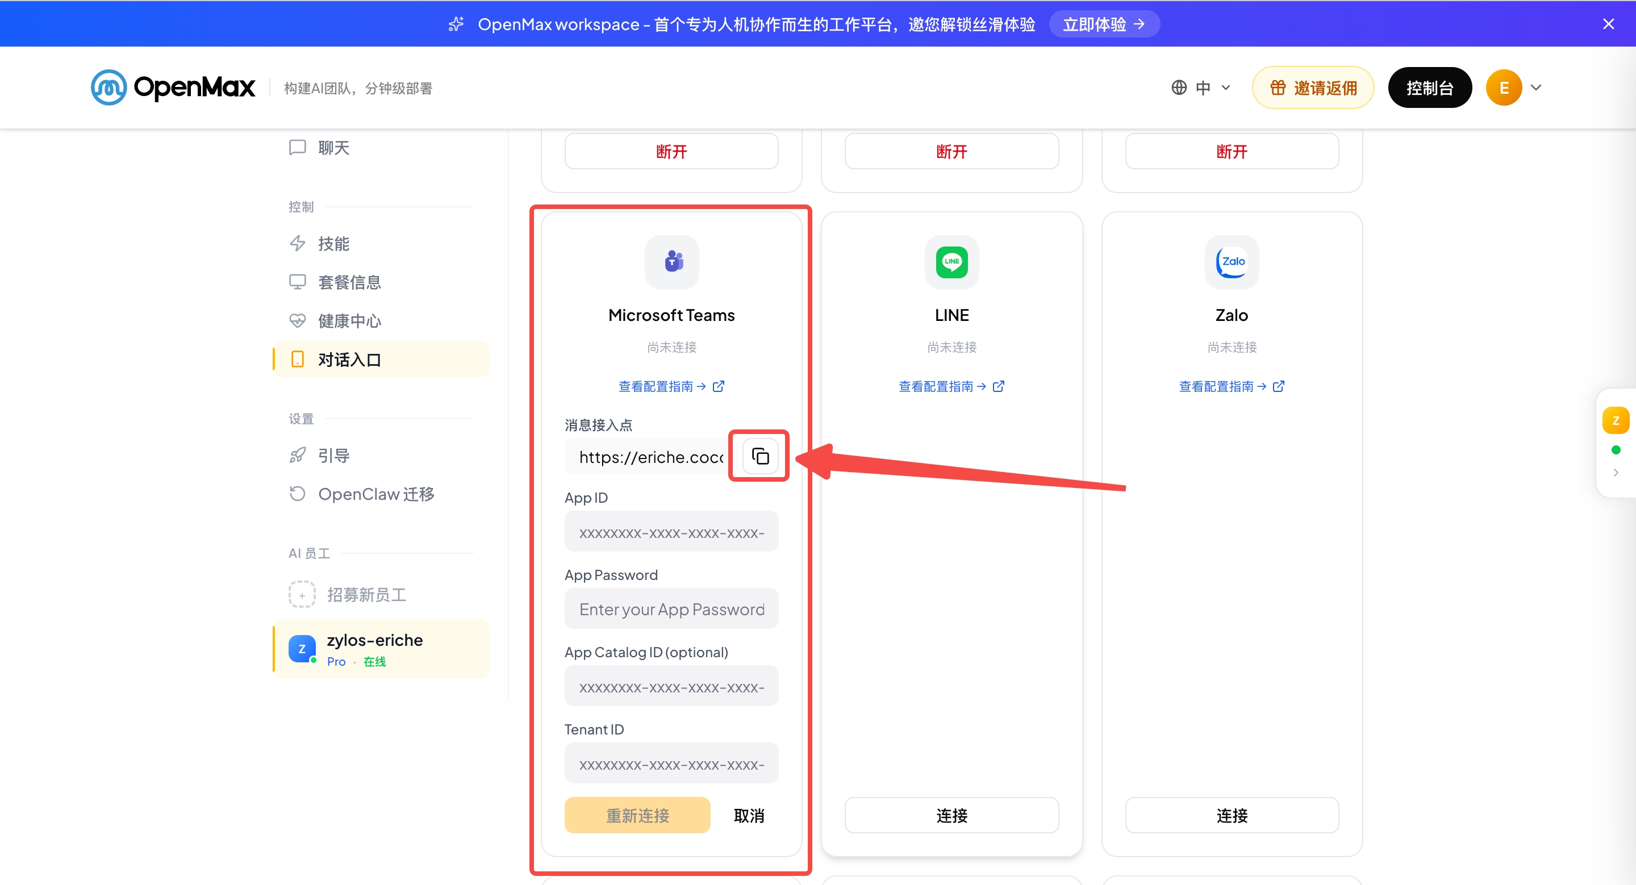1636x885 pixels.
Task: Click the rocket icon beside 引导
Action: click(297, 455)
